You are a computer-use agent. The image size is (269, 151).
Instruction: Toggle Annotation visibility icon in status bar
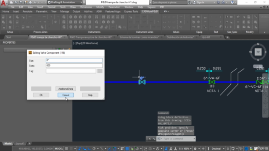(x=166, y=148)
